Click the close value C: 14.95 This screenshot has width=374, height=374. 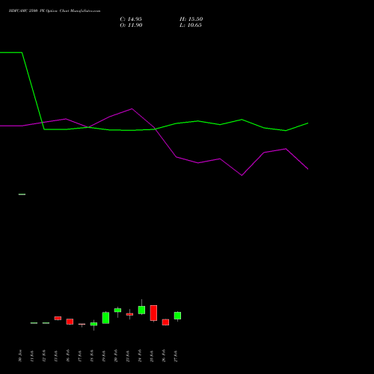click(131, 19)
